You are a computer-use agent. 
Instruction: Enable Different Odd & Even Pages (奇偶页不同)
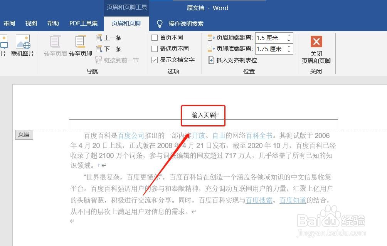155,49
